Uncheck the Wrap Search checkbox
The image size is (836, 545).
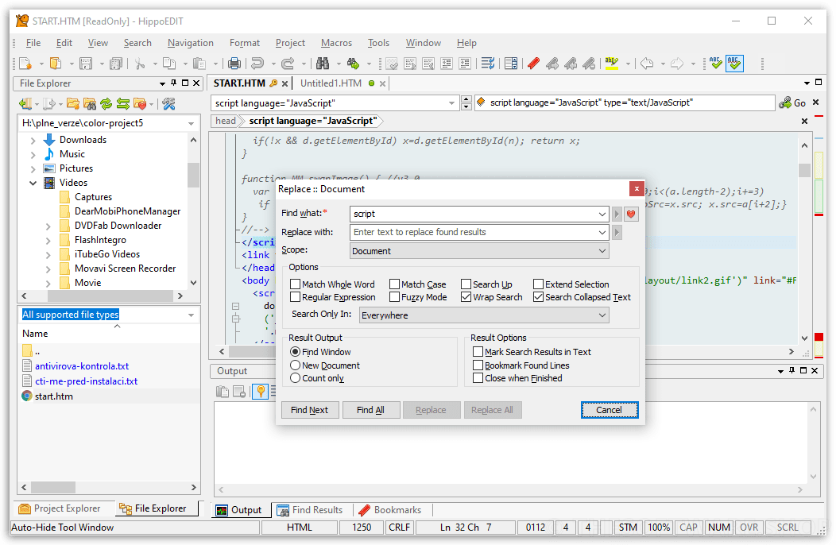pyautogui.click(x=466, y=297)
